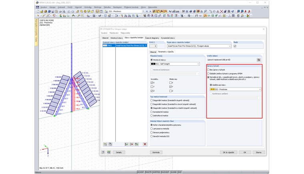304x174 pixels.
Task: Click the Open folder icon in RFEM toolbar
Action: pos(42,12)
